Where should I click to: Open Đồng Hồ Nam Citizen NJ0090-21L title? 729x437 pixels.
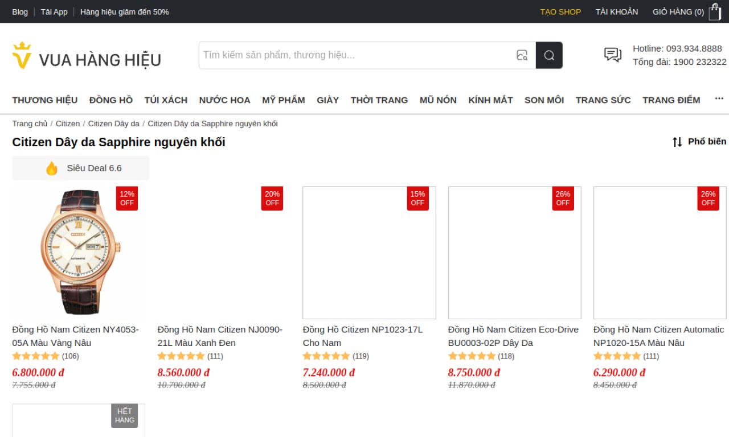[x=220, y=336]
